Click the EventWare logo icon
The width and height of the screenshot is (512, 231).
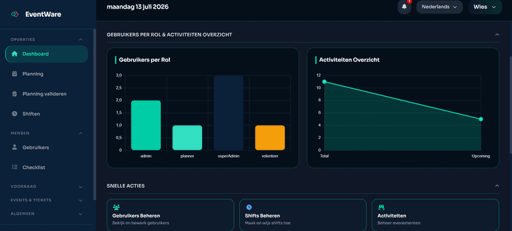pos(15,14)
